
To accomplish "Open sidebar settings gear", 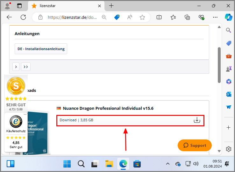I will (x=229, y=149).
